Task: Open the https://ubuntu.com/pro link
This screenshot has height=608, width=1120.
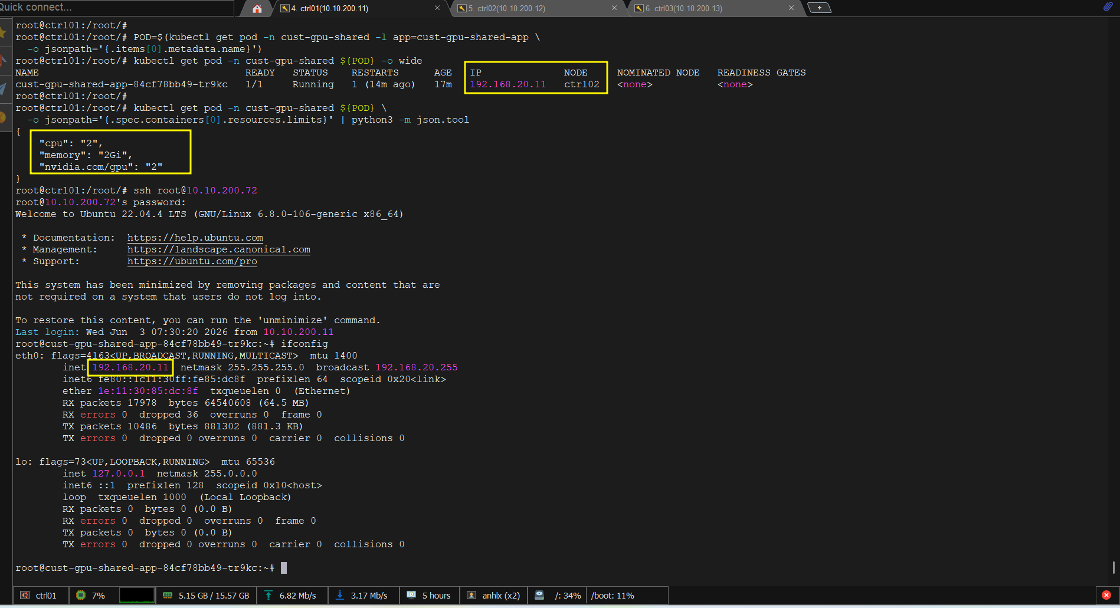Action: point(192,261)
